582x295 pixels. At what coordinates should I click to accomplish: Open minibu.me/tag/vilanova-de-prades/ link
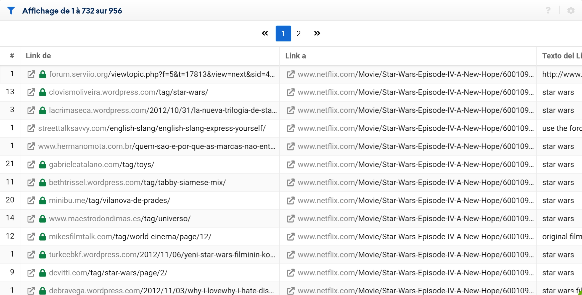(x=110, y=201)
